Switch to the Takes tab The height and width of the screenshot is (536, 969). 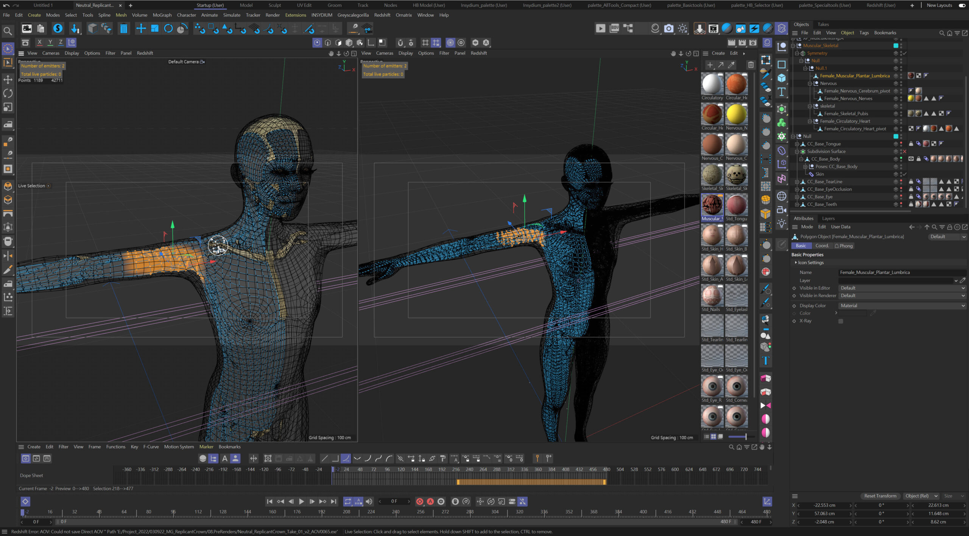[x=823, y=24]
